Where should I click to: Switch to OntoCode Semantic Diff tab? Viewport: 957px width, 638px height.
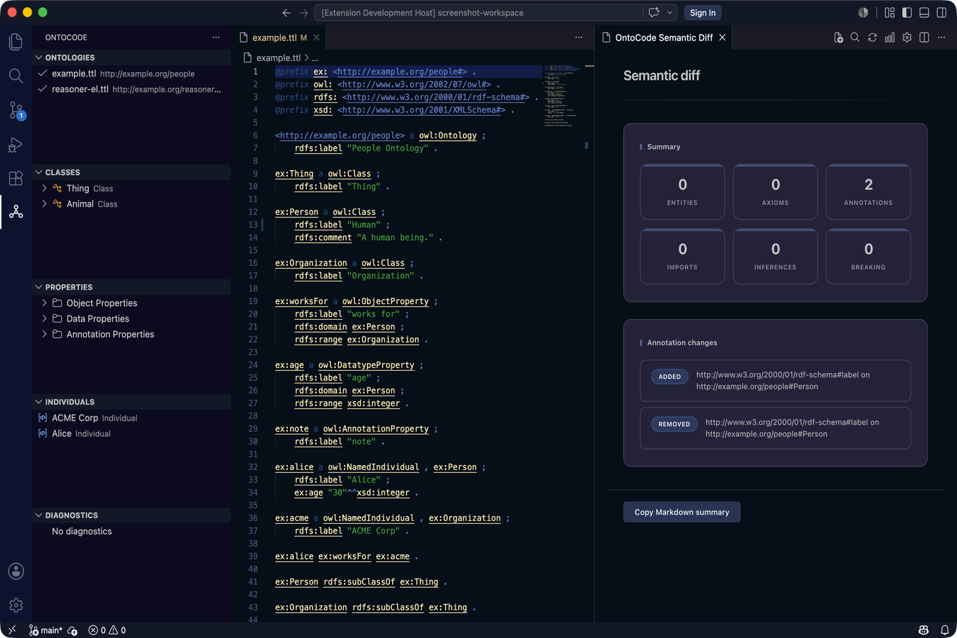664,38
